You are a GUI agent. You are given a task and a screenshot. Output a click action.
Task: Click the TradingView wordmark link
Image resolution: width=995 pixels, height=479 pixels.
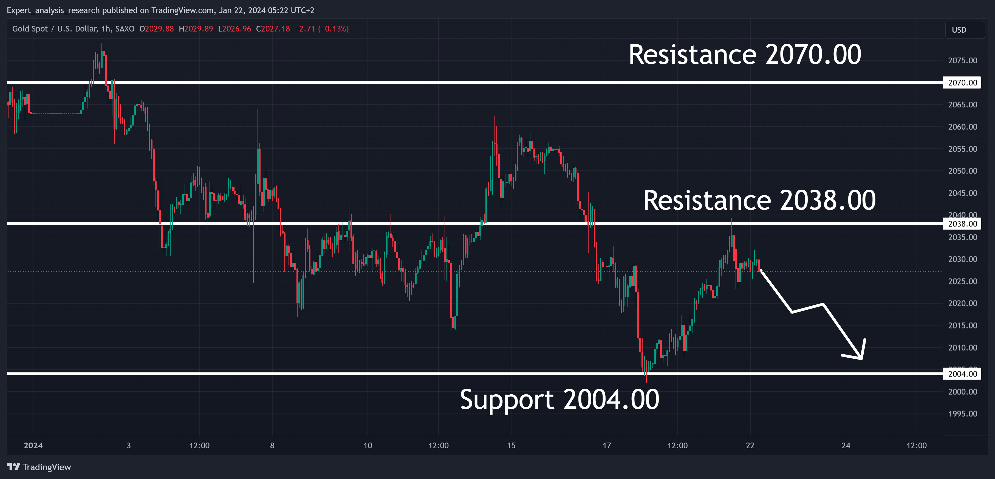47,467
